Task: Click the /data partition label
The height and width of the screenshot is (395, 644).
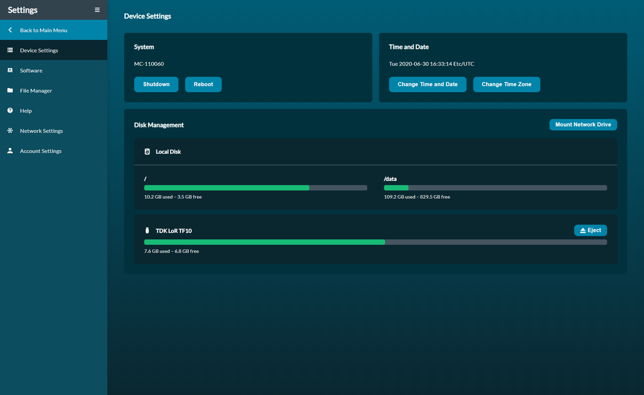Action: tap(390, 179)
